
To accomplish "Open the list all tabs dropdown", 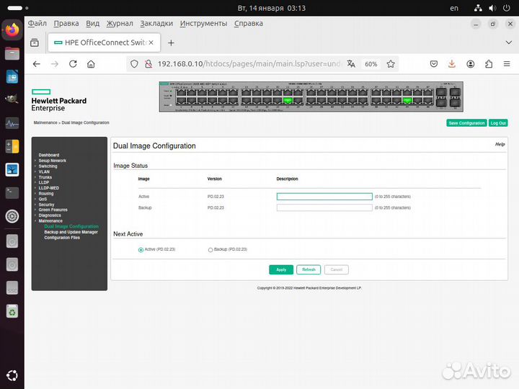I will [x=508, y=43].
